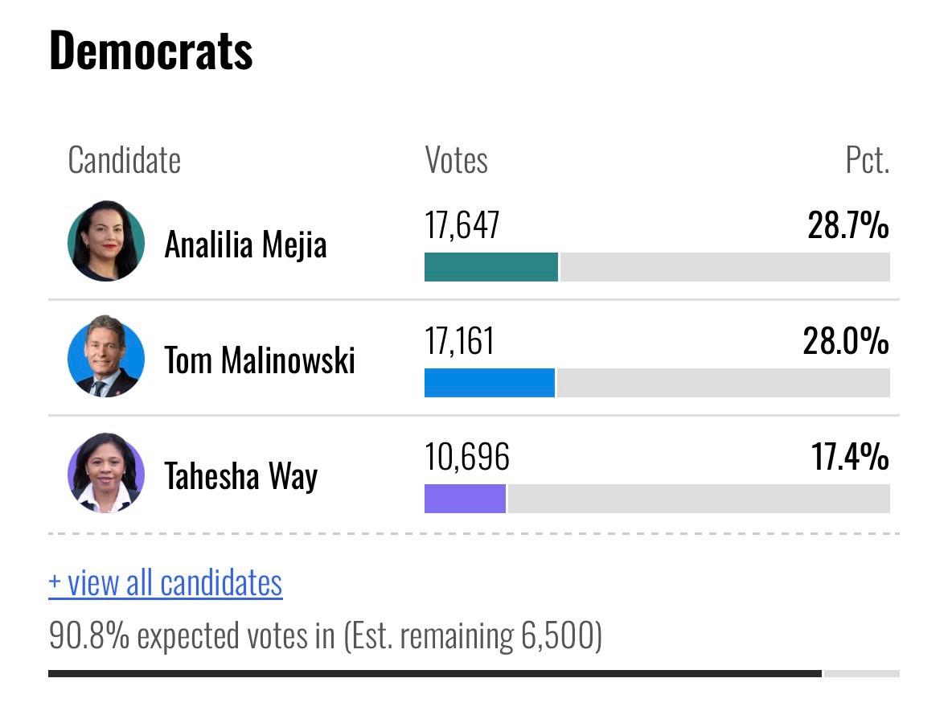
Task: Click the Pct. column header
Action: pos(867,160)
